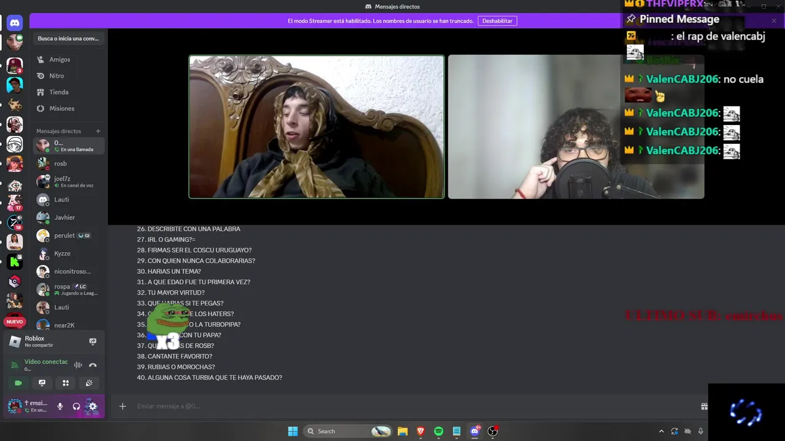Open Discord home direct messages icon
Viewport: 785px width, 441px height.
(x=15, y=23)
